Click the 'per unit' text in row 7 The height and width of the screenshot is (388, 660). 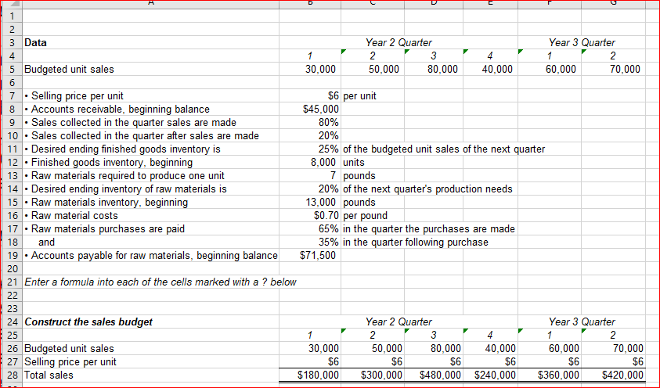point(360,96)
